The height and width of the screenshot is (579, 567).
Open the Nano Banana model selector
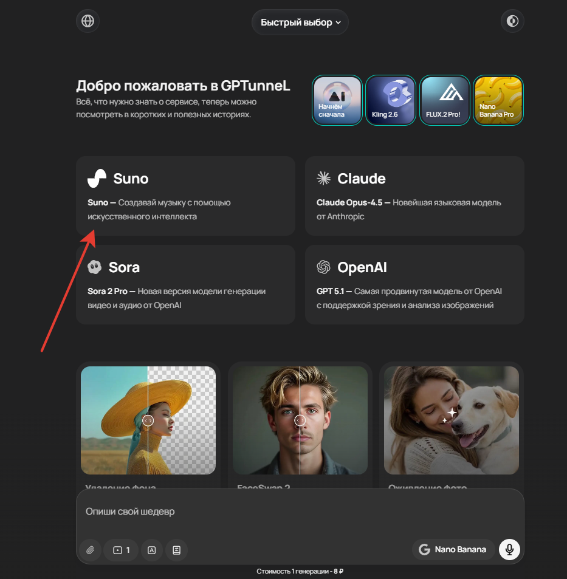tap(453, 549)
